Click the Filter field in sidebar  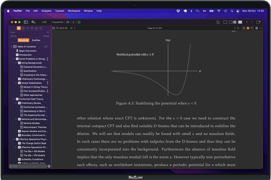click(28, 166)
